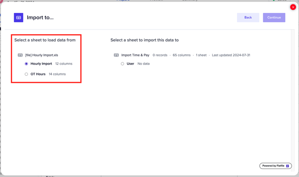This screenshot has height=177, width=299.
Task: Click the '1 sheet' text
Action: [x=201, y=55]
